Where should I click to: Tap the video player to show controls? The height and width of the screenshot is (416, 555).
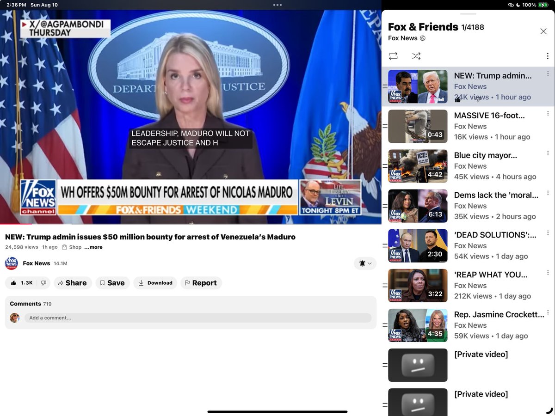click(x=191, y=117)
